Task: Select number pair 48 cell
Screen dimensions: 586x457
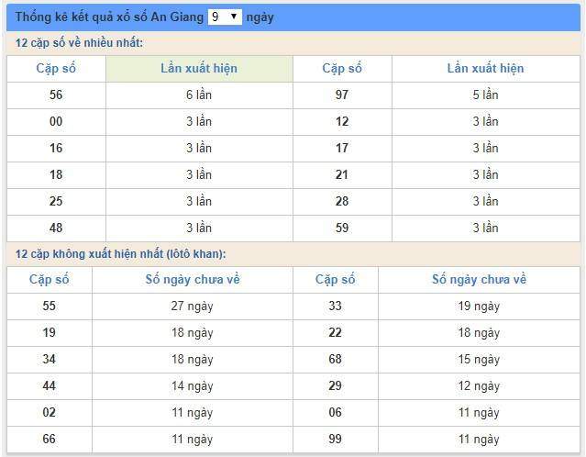Action: 56,228
